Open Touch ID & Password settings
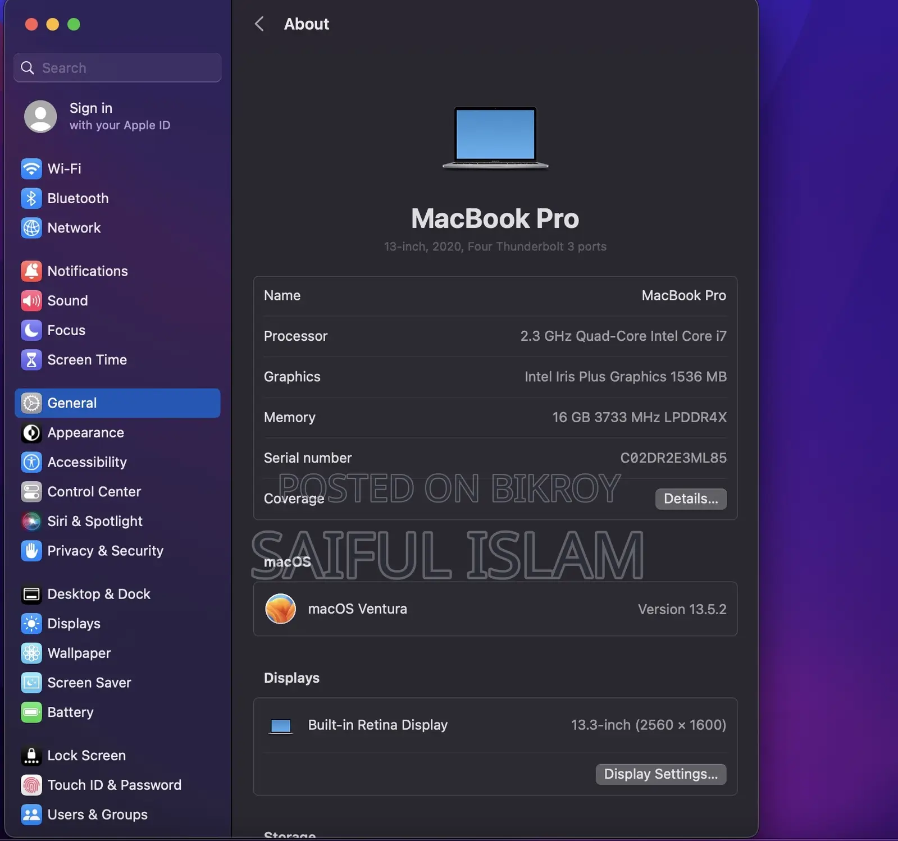The width and height of the screenshot is (898, 841). (117, 785)
